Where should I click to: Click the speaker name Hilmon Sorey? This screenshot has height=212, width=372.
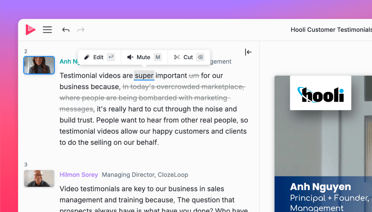tap(79, 175)
